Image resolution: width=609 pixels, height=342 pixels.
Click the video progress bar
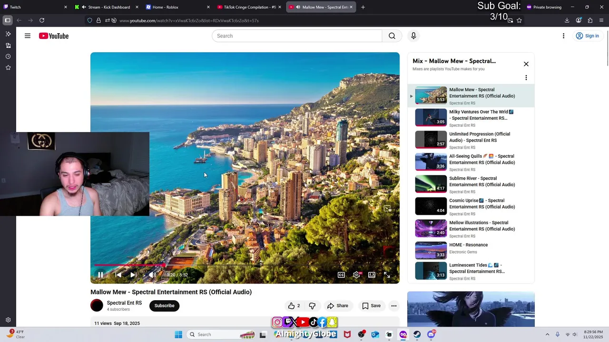tap(245, 265)
